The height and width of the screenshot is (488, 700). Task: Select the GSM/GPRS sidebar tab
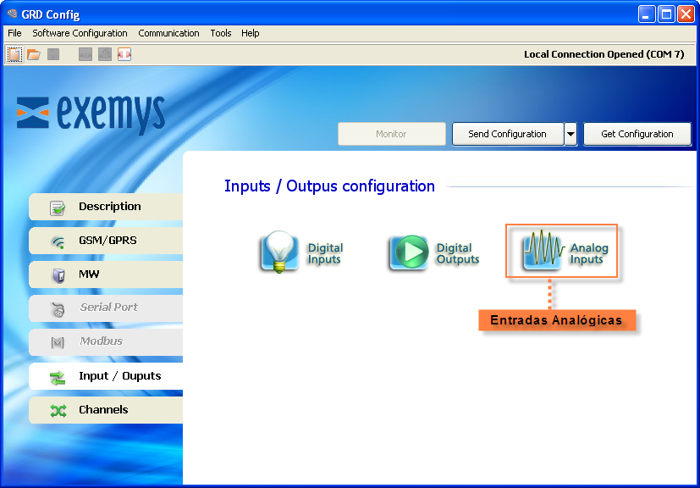[x=106, y=241]
